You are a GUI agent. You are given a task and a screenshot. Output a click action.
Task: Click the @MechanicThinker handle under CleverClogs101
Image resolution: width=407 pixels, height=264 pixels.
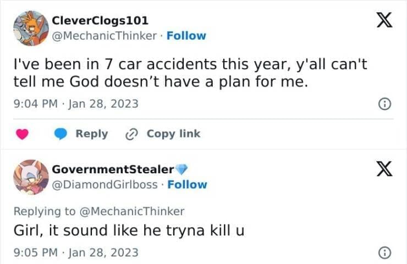coord(105,36)
